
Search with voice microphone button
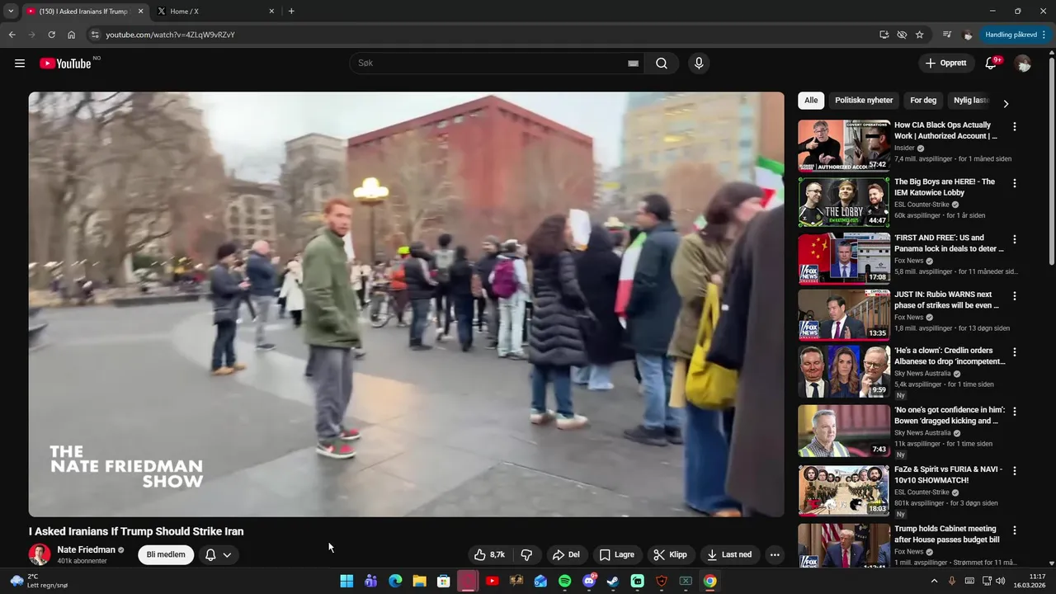pyautogui.click(x=699, y=64)
